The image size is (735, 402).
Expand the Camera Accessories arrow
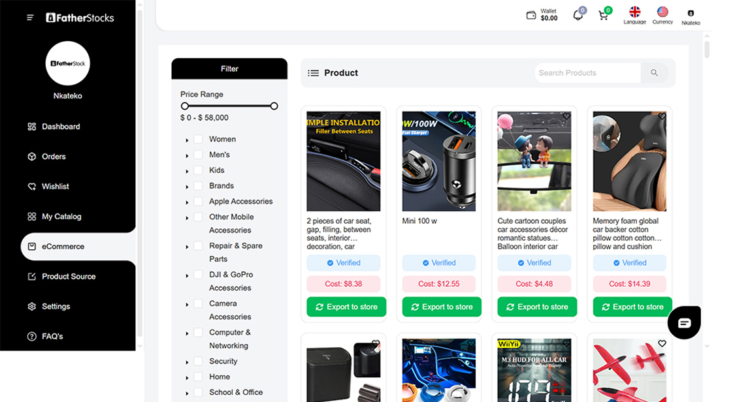pyautogui.click(x=187, y=305)
